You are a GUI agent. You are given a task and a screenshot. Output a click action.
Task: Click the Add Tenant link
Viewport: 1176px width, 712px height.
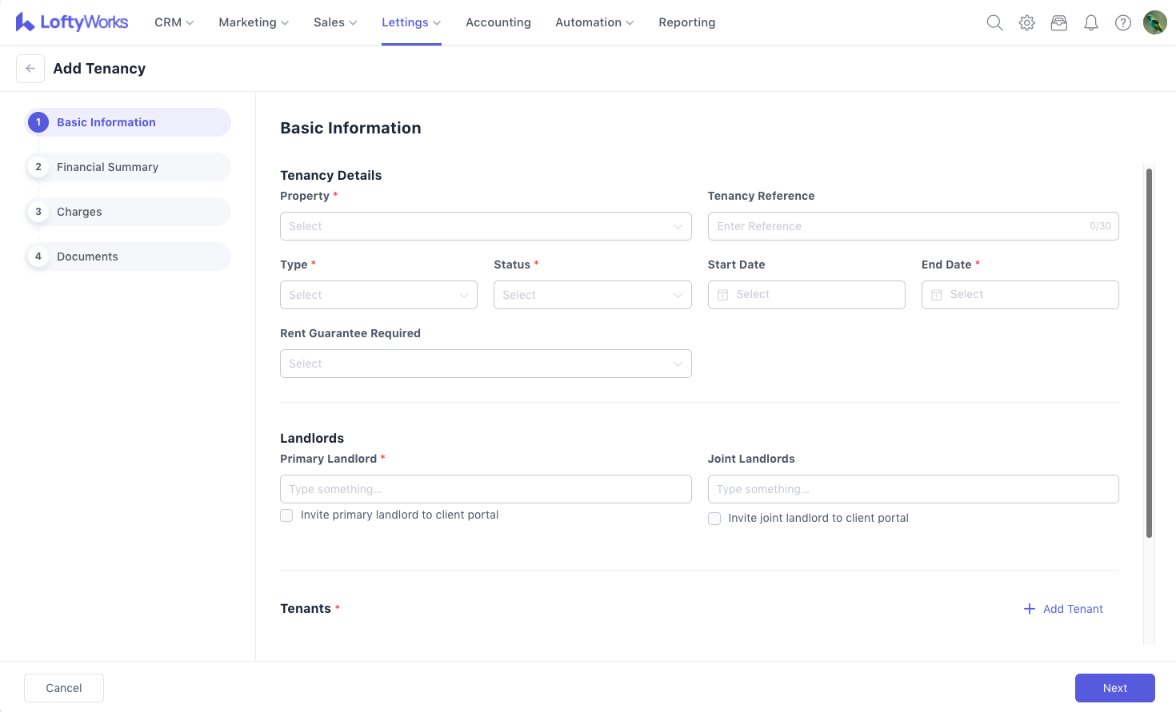point(1063,609)
